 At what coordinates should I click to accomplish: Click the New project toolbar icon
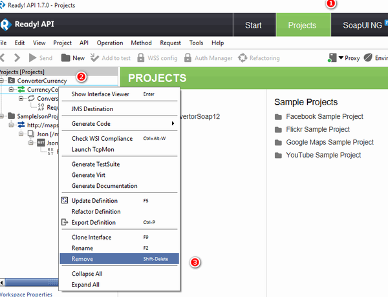click(x=66, y=58)
